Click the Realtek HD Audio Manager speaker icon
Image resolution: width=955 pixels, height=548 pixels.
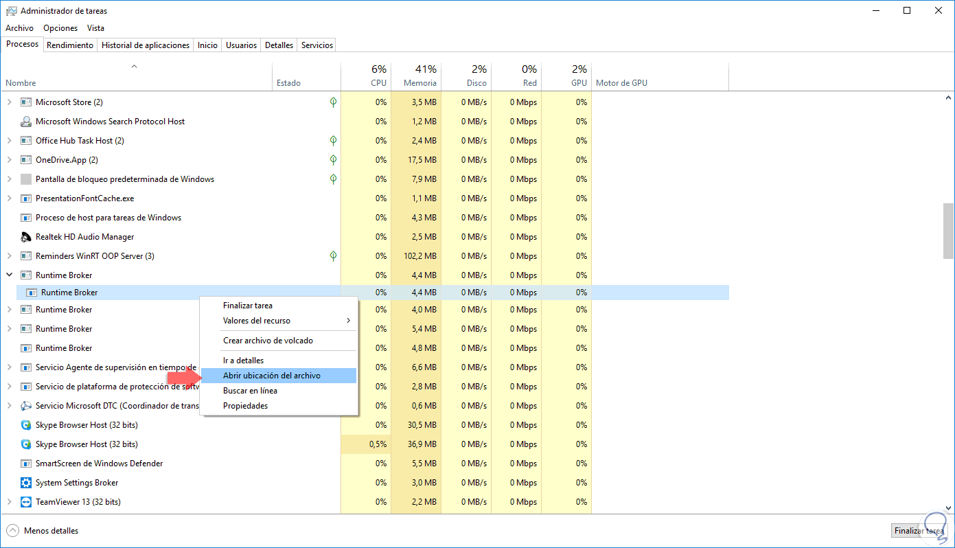(26, 237)
